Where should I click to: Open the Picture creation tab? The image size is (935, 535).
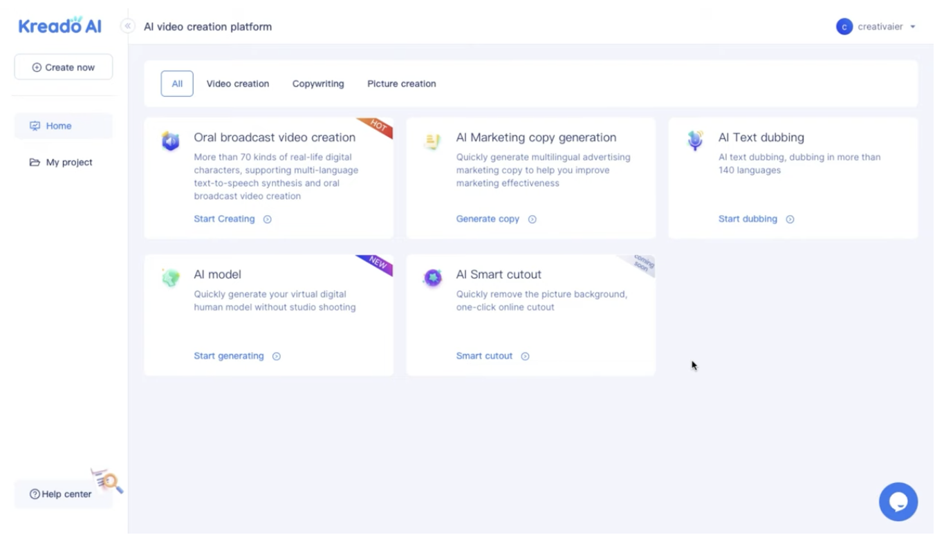pos(401,84)
